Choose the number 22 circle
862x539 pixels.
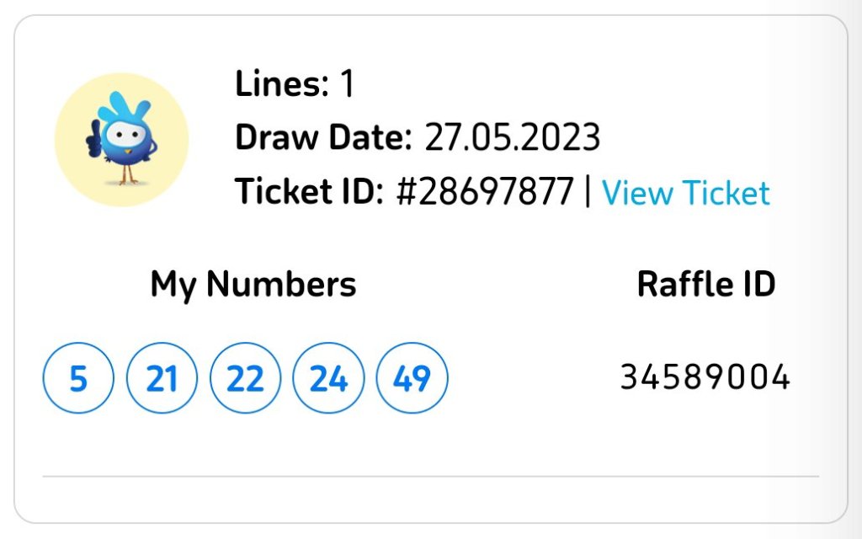245,379
